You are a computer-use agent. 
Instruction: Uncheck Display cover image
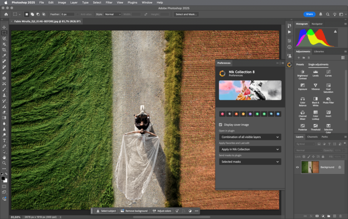[x=221, y=124]
